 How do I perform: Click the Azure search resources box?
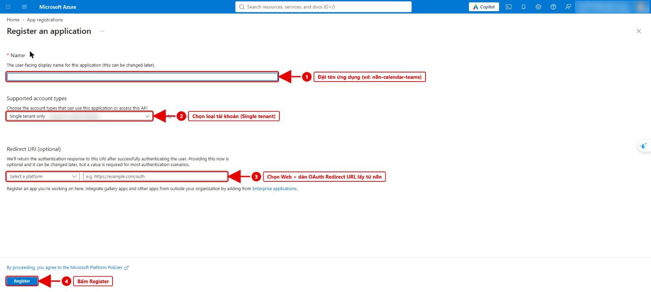[323, 7]
